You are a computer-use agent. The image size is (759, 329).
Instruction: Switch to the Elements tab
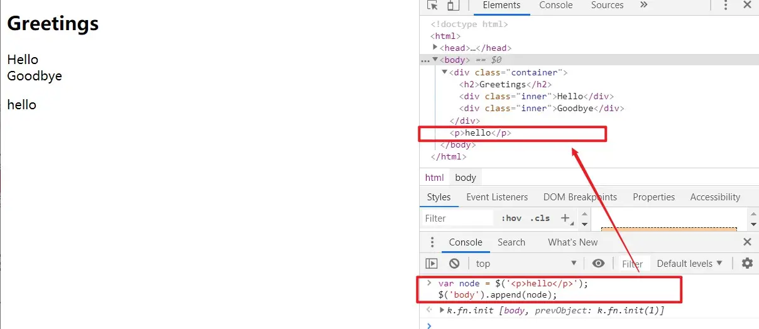(501, 5)
